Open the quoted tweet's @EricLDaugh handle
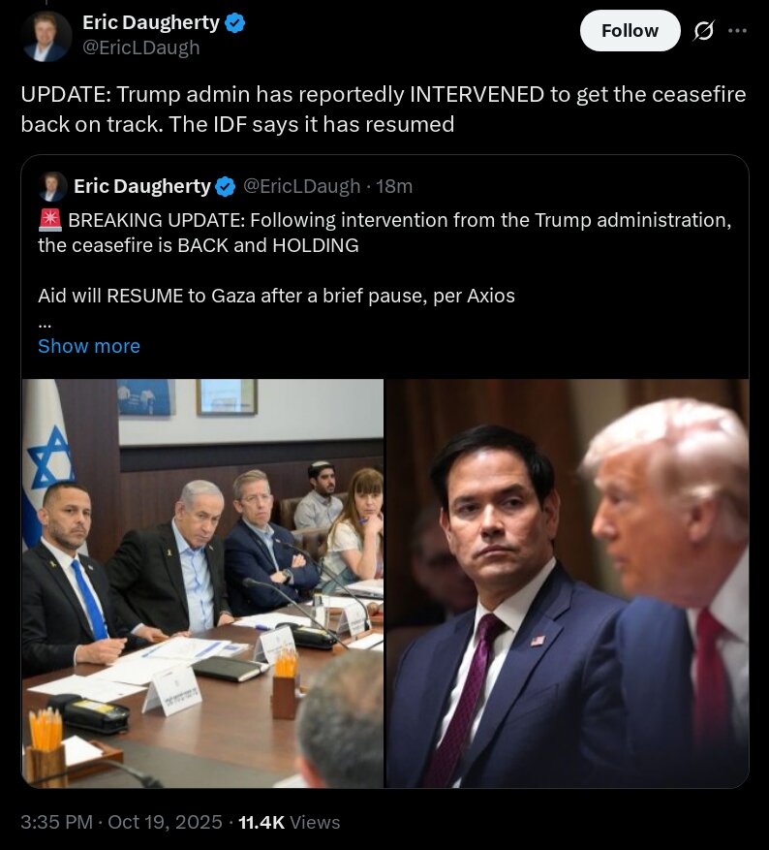Viewport: 769px width, 850px height. pos(301,186)
